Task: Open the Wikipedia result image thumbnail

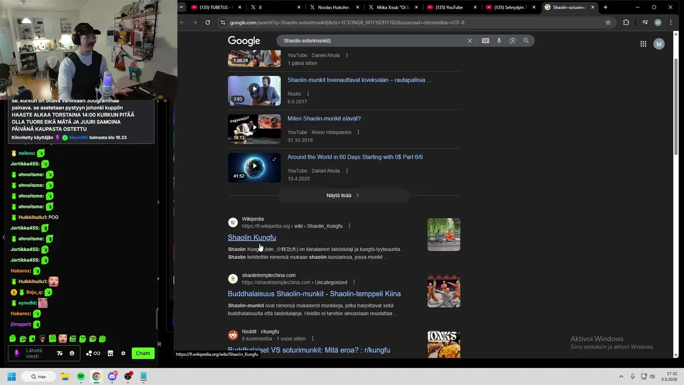Action: point(444,234)
